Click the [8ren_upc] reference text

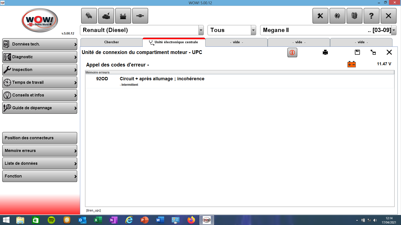[93, 210]
